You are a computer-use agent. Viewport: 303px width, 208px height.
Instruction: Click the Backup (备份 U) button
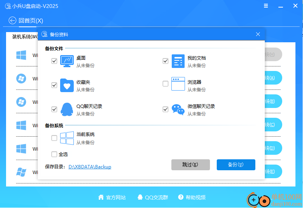click(236, 165)
